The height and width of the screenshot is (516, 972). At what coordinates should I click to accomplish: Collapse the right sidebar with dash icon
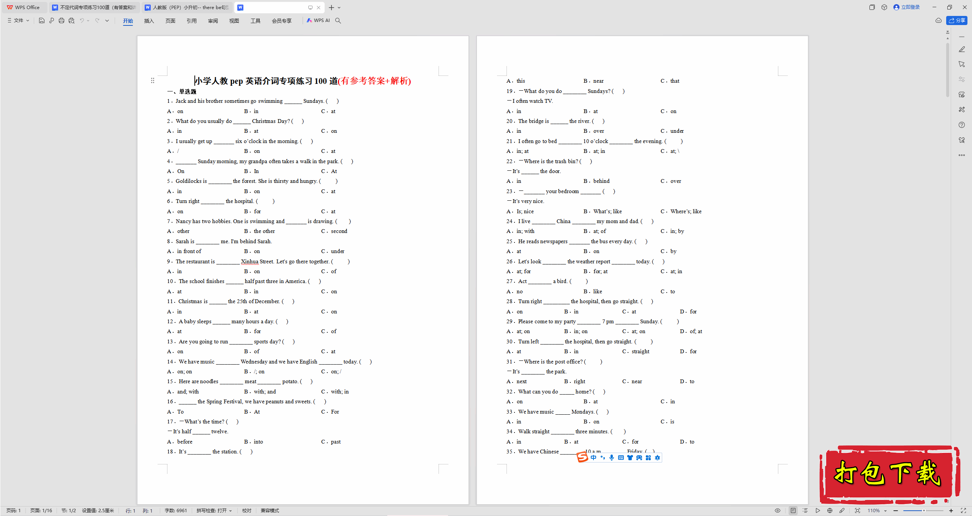point(962,37)
